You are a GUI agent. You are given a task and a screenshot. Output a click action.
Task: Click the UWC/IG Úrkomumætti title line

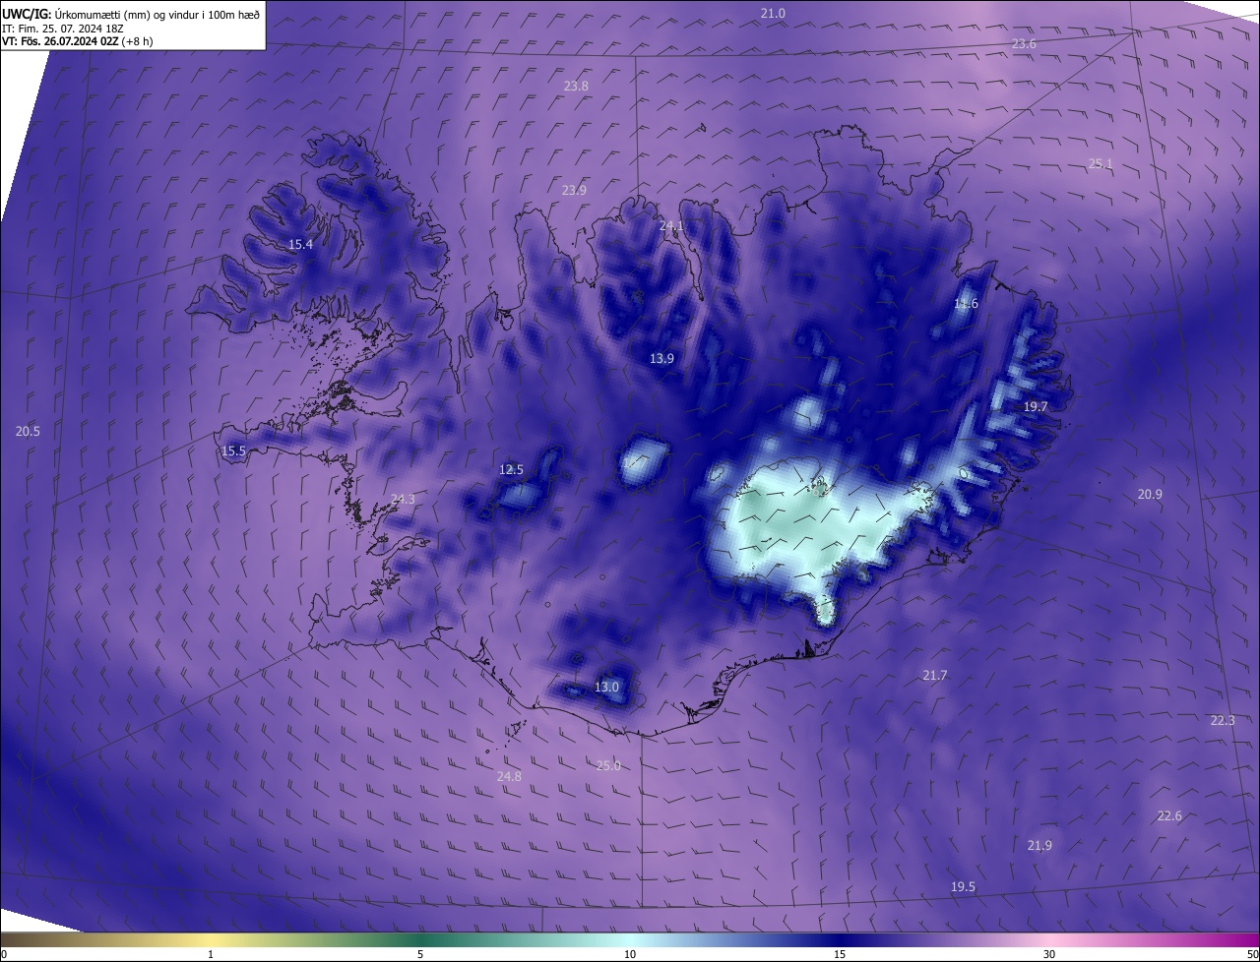tap(131, 14)
